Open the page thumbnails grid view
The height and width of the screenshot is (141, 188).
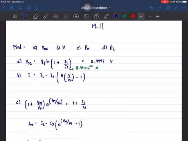click(x=12, y=8)
